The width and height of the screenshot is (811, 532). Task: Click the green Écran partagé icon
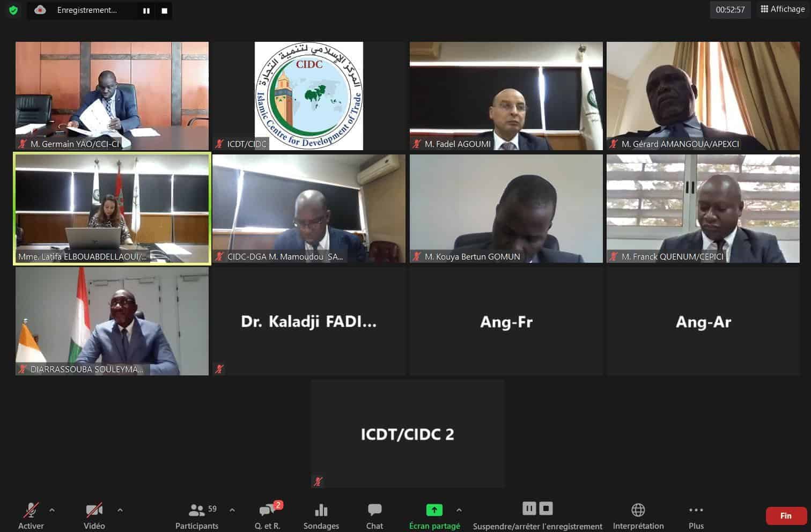(x=434, y=509)
